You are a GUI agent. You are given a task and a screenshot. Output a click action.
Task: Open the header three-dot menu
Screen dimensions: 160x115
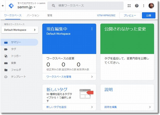143,6
